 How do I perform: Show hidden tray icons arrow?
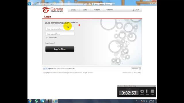tap(139, 101)
